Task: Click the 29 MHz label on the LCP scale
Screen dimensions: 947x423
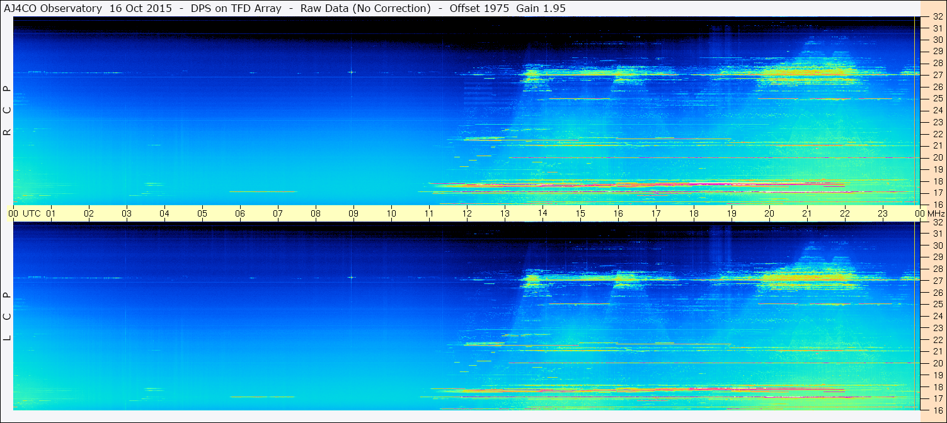Action: (938, 257)
